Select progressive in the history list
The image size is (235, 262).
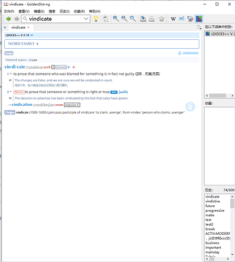coord(215,211)
